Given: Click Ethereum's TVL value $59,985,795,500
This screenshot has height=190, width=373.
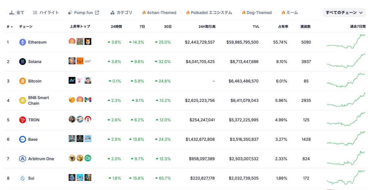Looking at the screenshot, I should (242, 42).
